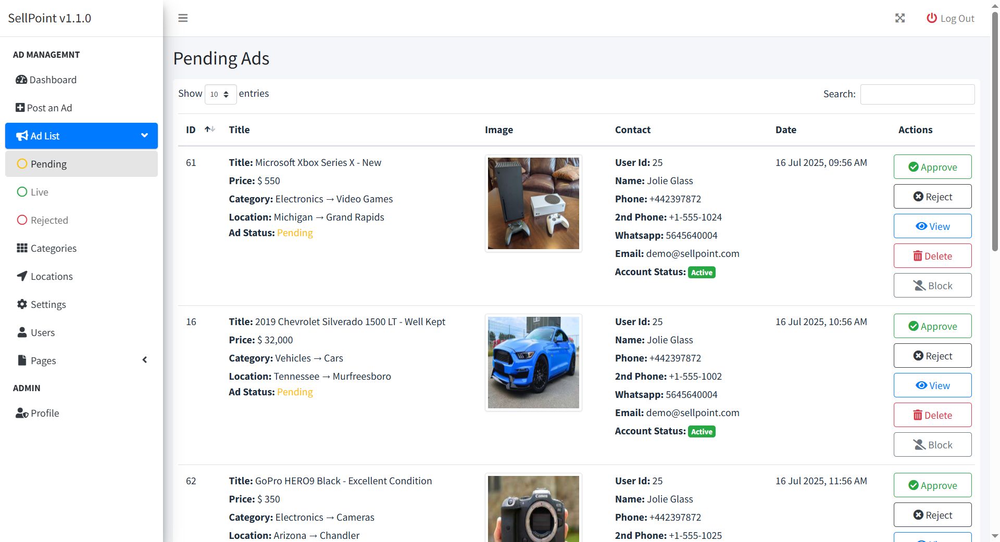This screenshot has width=1000, height=542.
Task: Block user on the Xbox ad row
Action: pos(932,286)
